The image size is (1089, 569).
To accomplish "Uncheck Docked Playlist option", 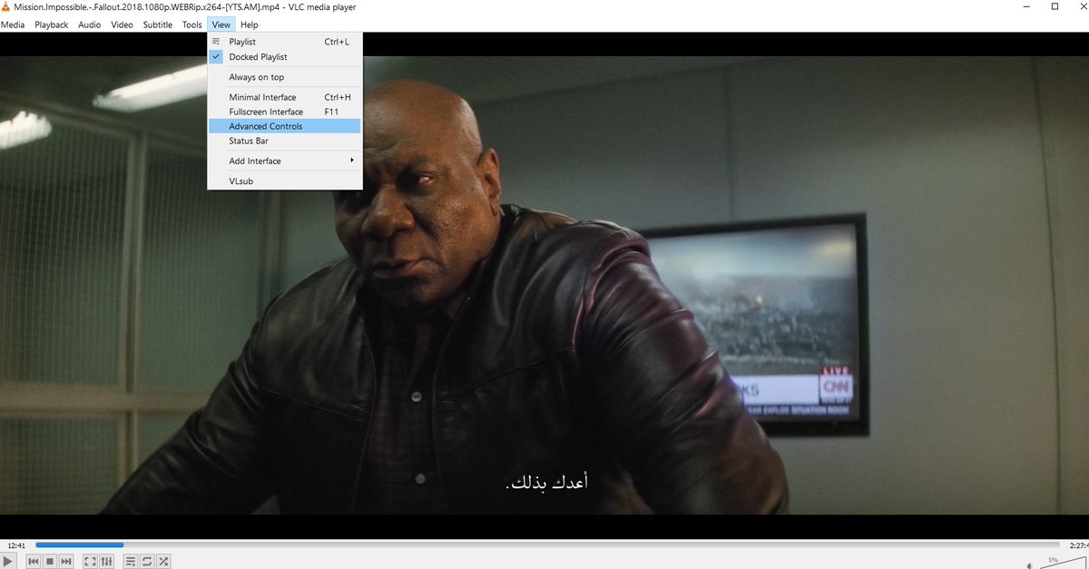I will coord(284,56).
